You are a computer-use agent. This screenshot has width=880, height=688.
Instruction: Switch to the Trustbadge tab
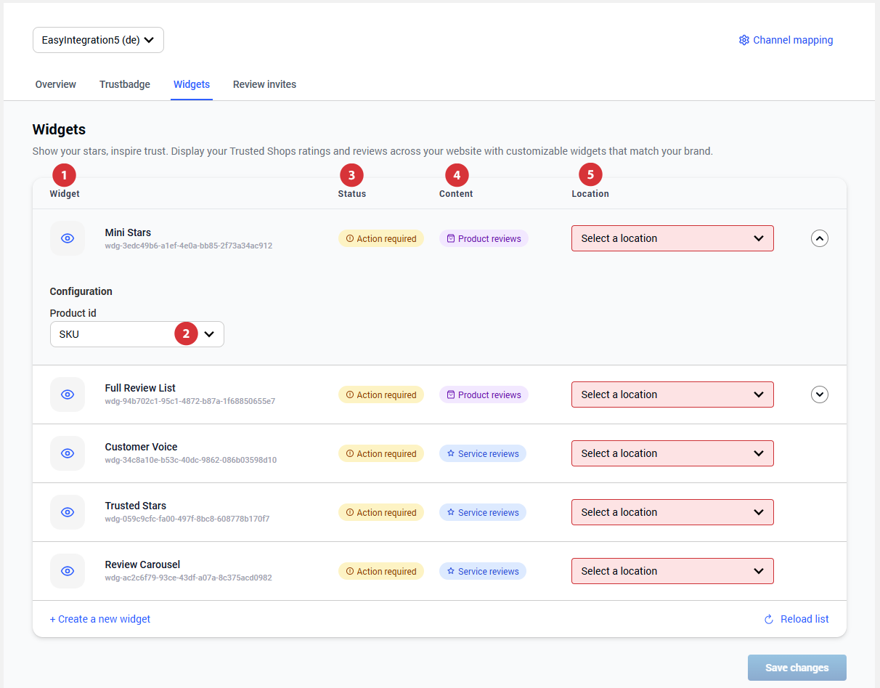click(x=125, y=84)
